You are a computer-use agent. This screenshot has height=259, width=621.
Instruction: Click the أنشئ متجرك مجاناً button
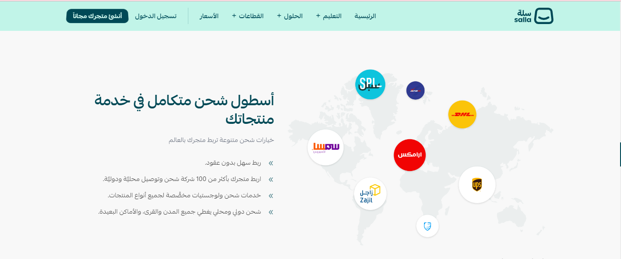(x=97, y=16)
